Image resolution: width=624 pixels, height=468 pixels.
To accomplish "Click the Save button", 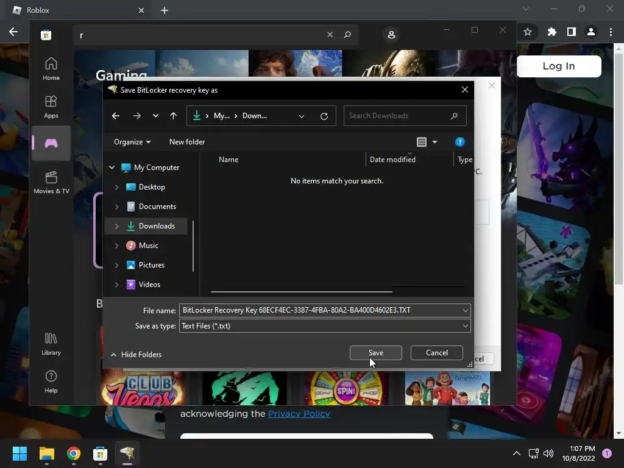I will [x=375, y=353].
